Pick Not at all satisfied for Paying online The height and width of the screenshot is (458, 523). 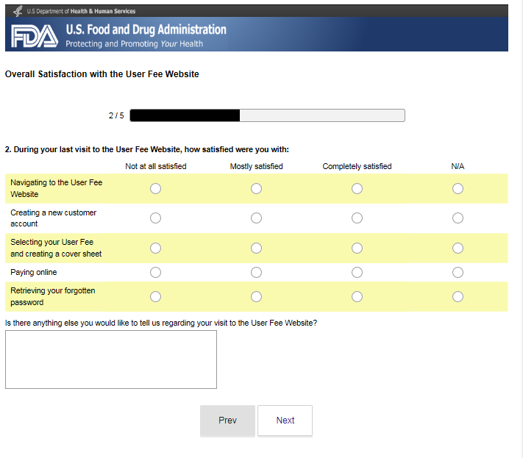(x=155, y=273)
